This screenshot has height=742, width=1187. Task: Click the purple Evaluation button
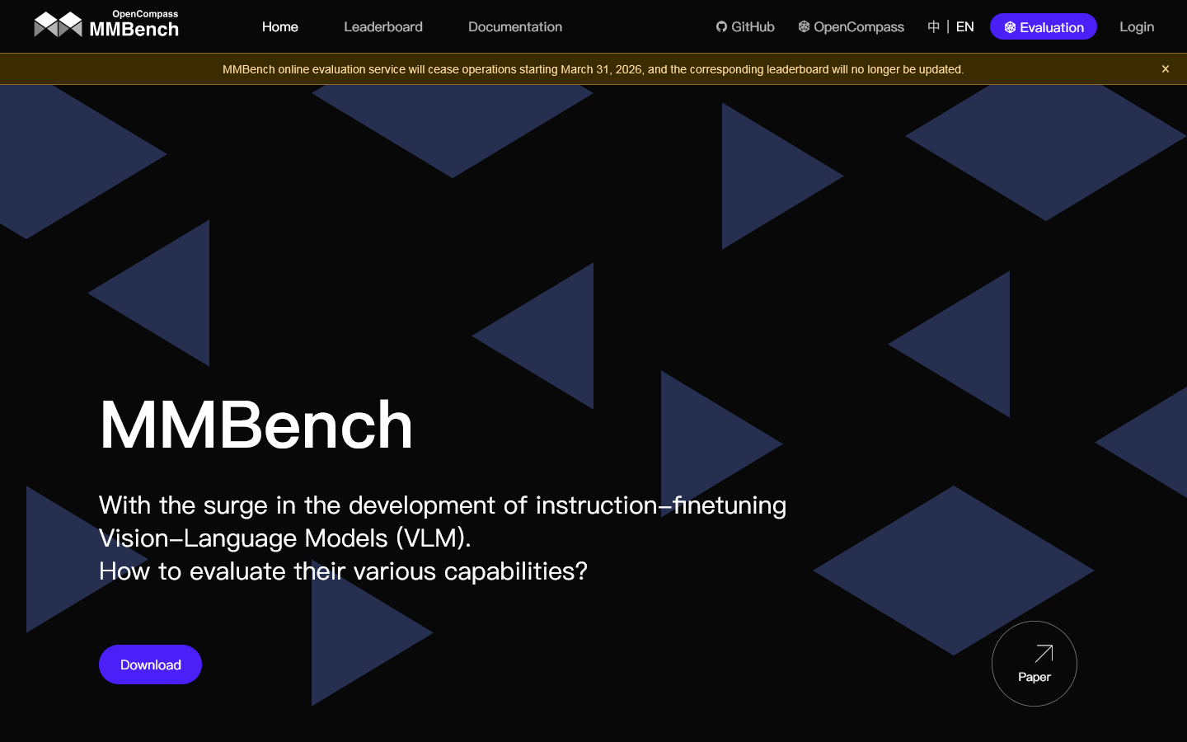coord(1044,26)
